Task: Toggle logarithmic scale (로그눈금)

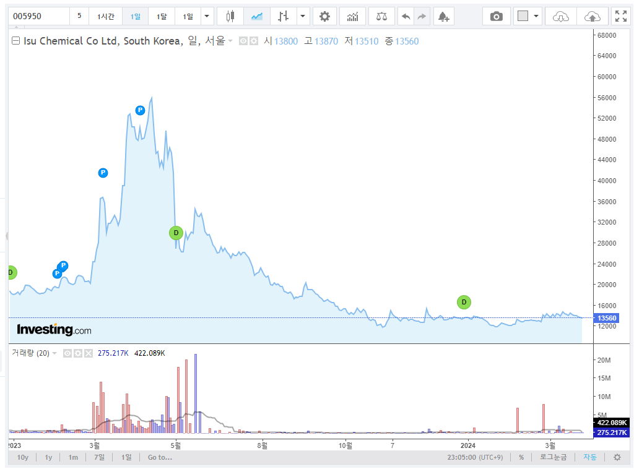Action: coord(553,457)
